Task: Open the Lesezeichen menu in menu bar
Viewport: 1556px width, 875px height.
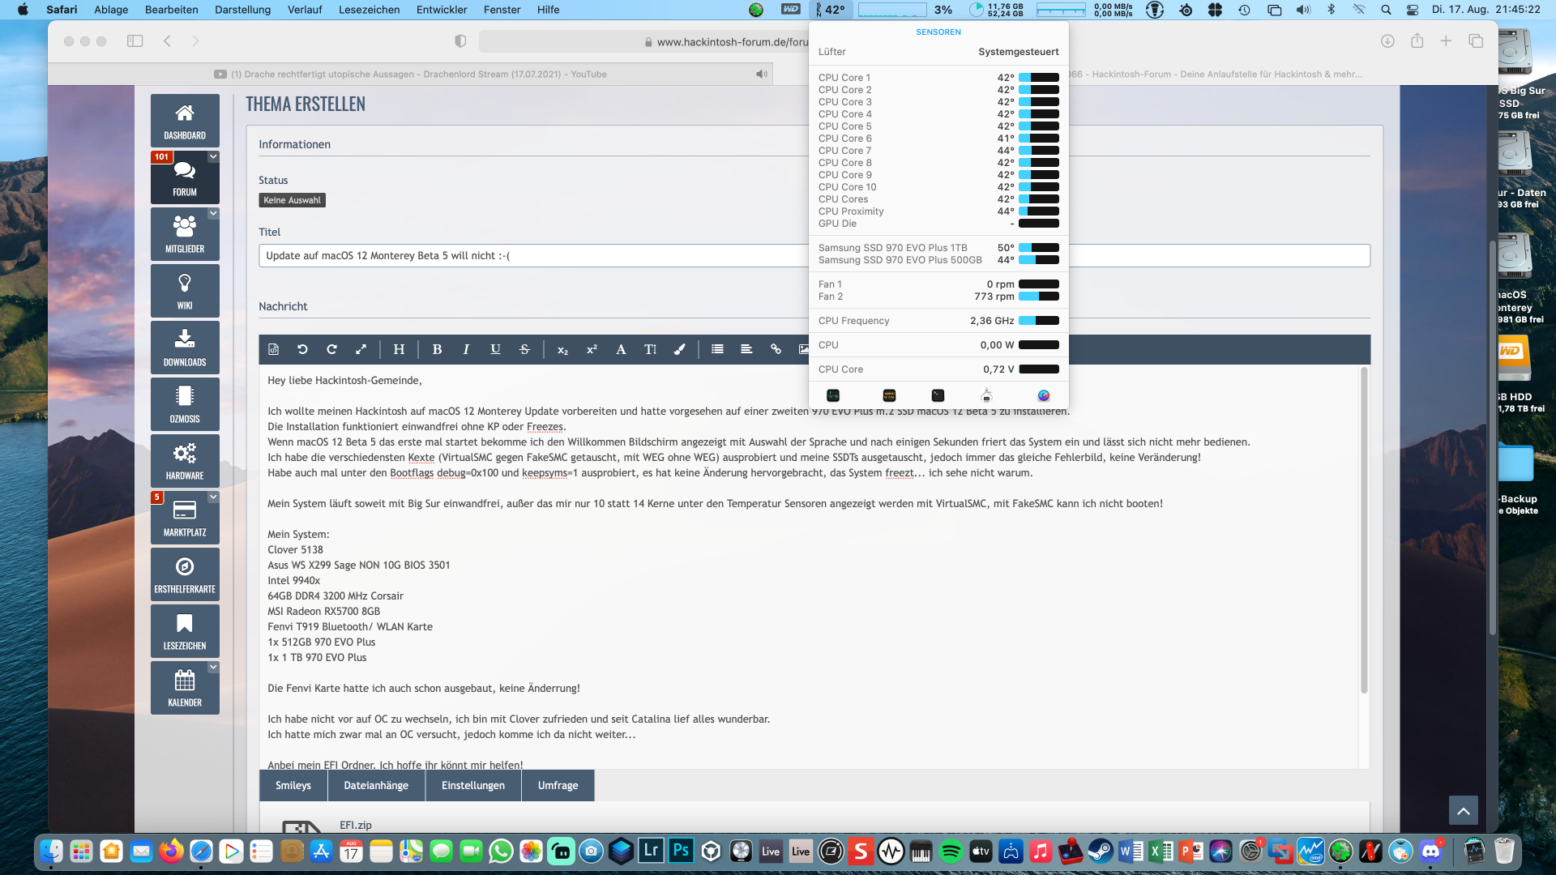Action: [x=369, y=10]
